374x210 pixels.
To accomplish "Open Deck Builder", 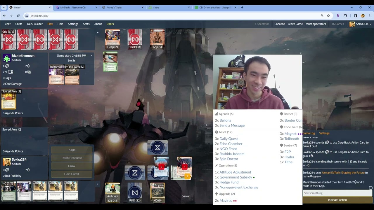I will (x=35, y=24).
